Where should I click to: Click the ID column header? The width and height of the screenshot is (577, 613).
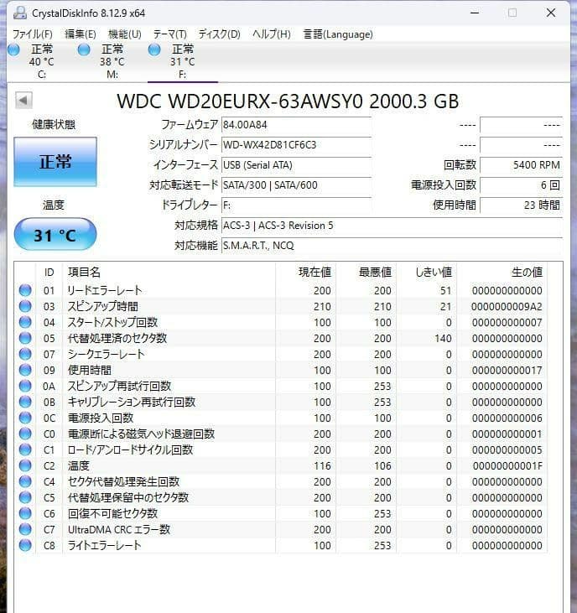pos(49,272)
